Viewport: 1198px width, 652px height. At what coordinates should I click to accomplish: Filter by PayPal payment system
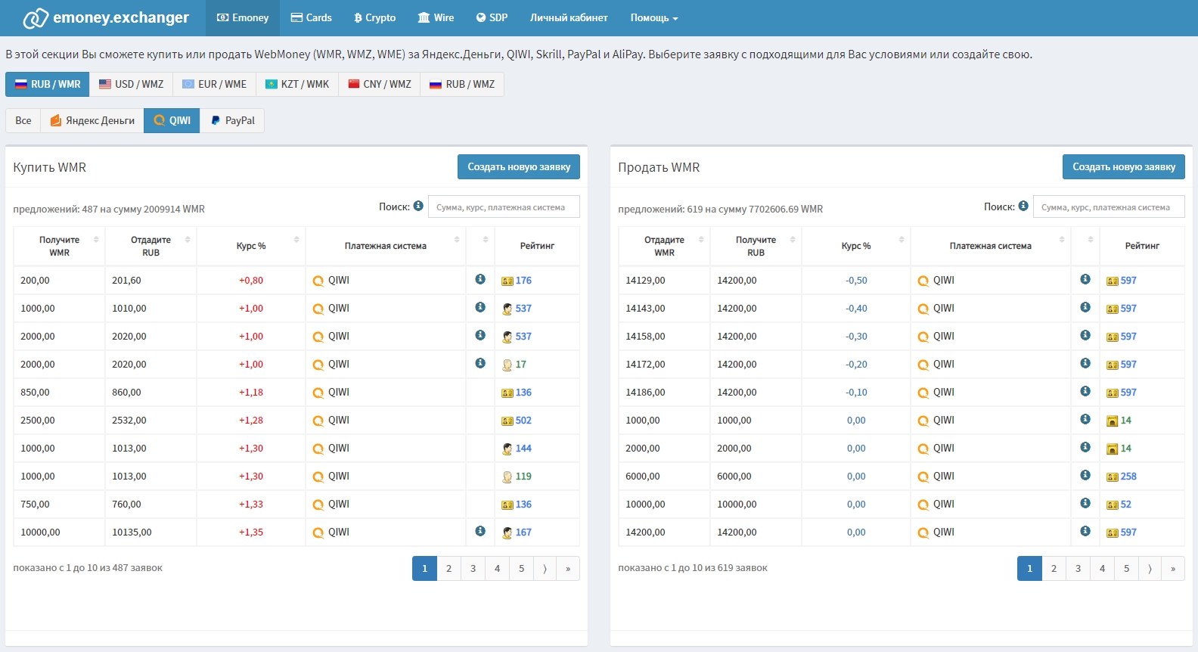click(x=233, y=121)
